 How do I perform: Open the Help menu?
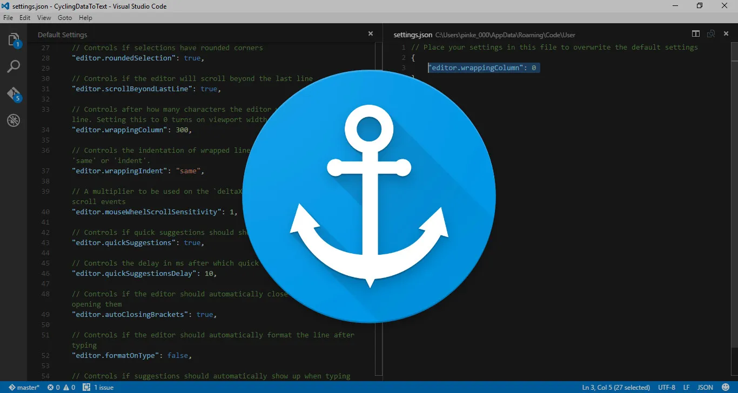(85, 18)
